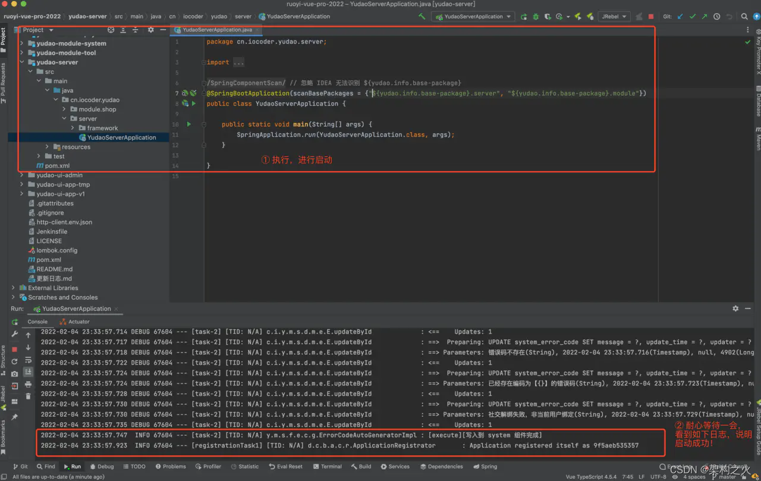Expand the module.shop package
761x481 pixels.
[x=64, y=109]
